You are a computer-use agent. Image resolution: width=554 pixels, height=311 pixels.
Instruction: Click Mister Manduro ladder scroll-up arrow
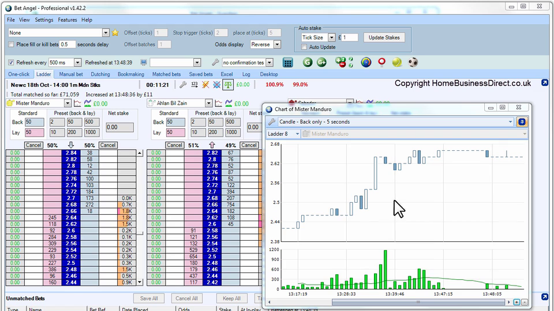140,153
